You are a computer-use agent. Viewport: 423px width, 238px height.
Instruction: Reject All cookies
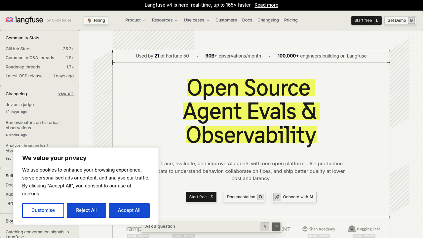[86, 211]
